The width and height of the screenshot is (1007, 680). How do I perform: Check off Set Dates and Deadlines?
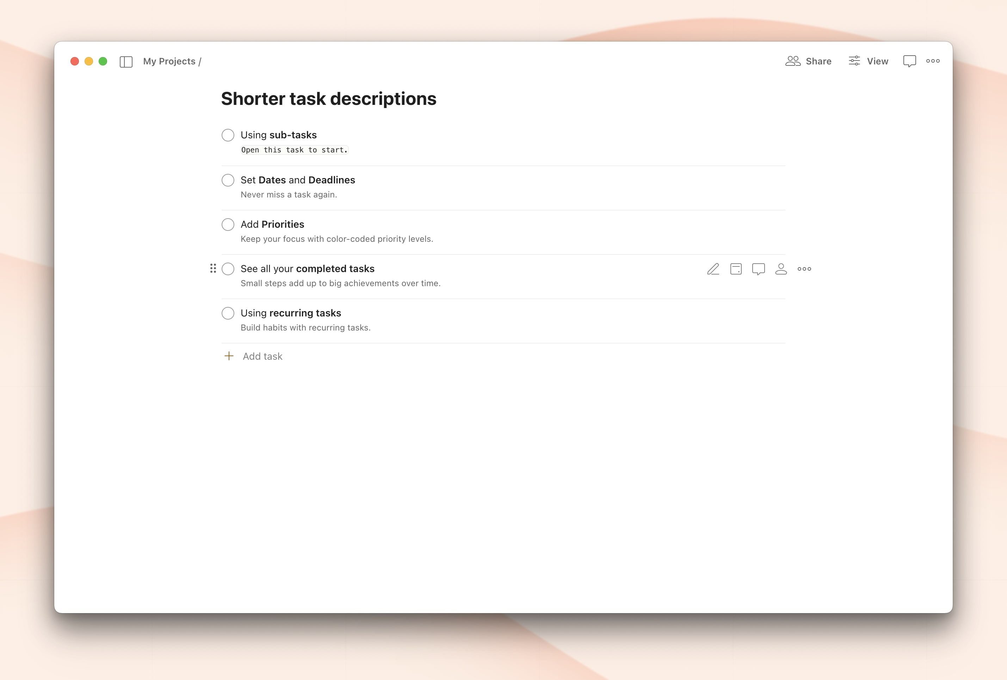pos(228,180)
